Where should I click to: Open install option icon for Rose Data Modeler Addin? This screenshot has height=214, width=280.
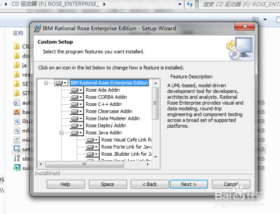(x=77, y=118)
